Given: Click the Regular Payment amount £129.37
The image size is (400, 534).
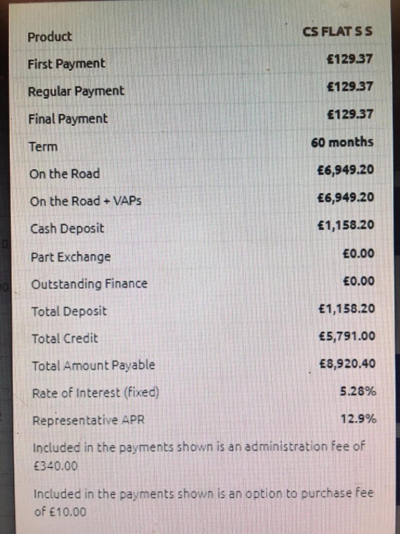Looking at the screenshot, I should (x=350, y=87).
